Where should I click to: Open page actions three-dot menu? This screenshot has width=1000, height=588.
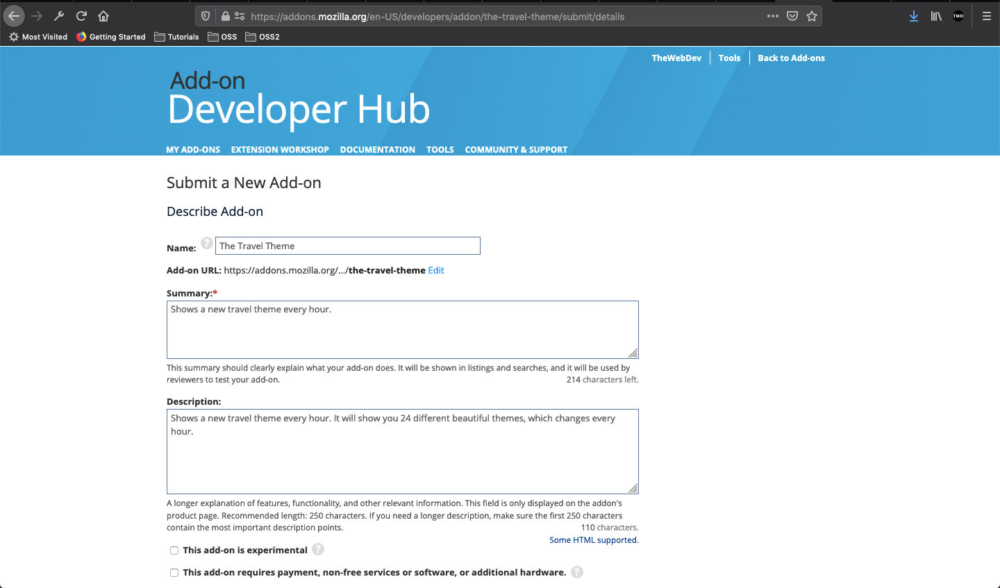[773, 16]
